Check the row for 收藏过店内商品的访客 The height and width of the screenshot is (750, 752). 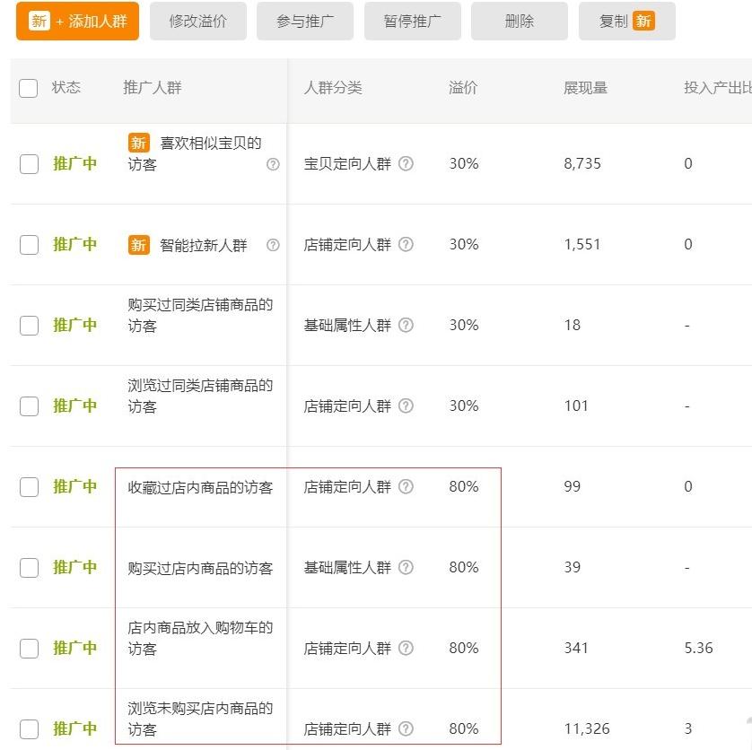point(28,486)
